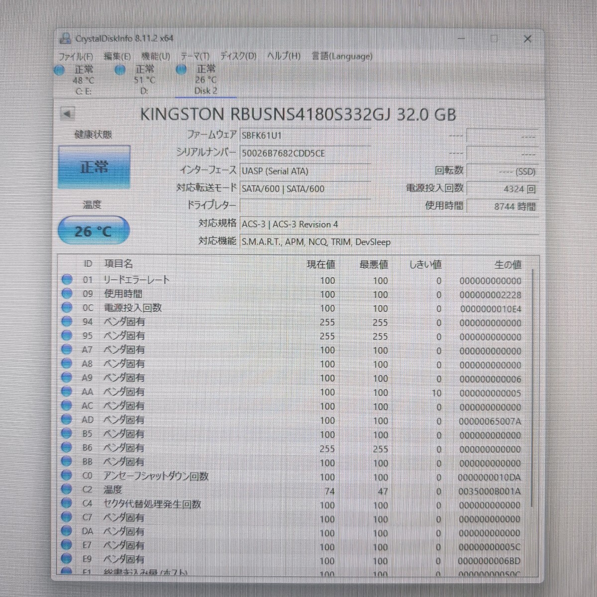Click status dot for C2 温度
Viewport: 597px width, 597px height.
click(x=67, y=490)
